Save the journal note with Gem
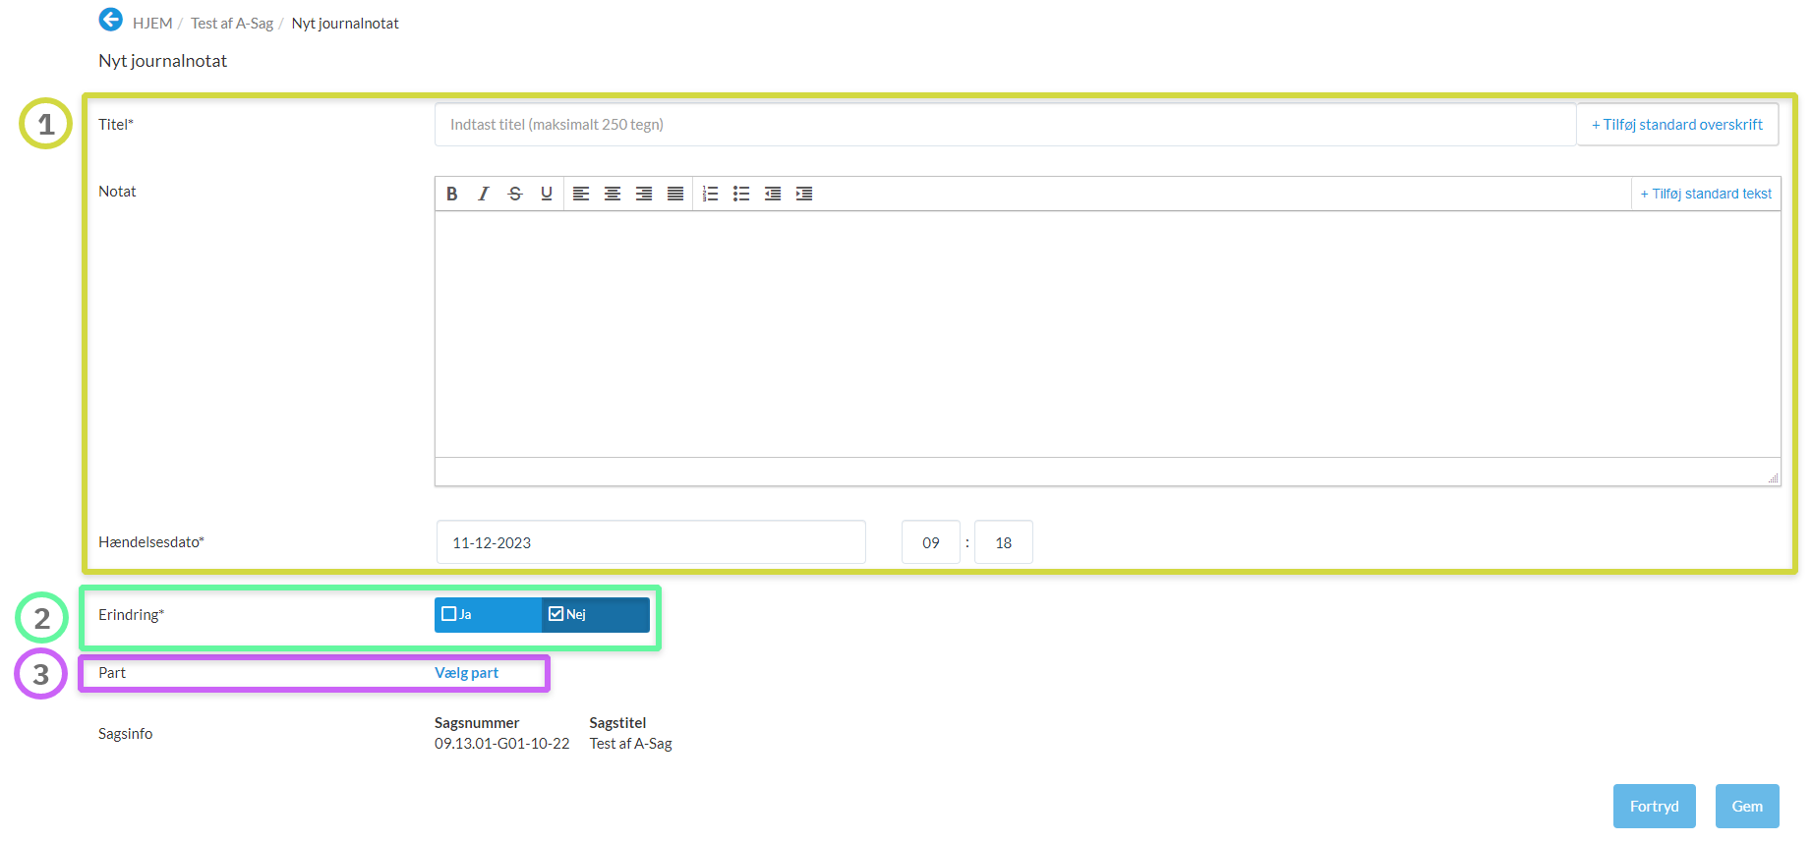Screen dimensions: 1812x842 click(x=1746, y=806)
